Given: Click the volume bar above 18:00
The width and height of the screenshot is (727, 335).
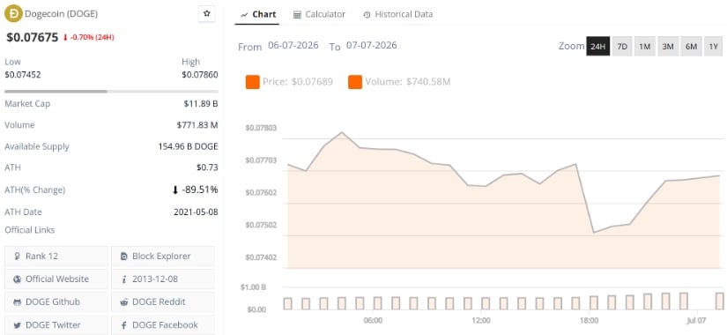Looking at the screenshot, I should point(593,303).
